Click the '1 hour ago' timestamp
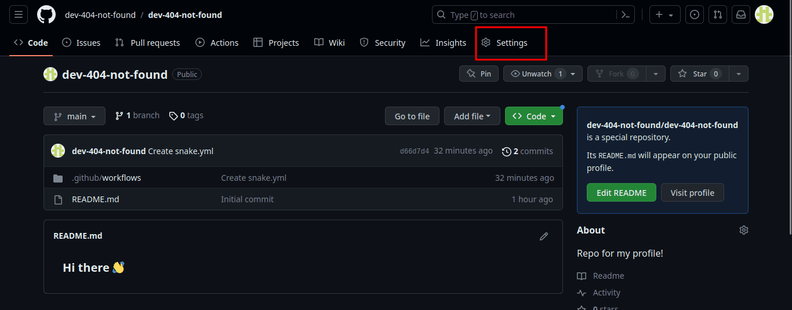 click(532, 199)
